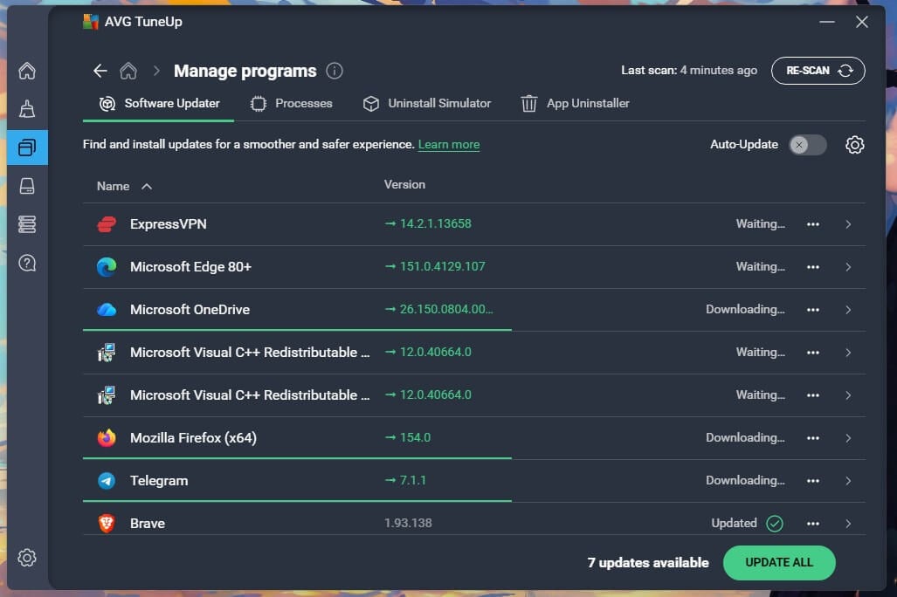The width and height of the screenshot is (897, 597).
Task: Click the ExpressVPN app icon
Action: click(x=107, y=224)
